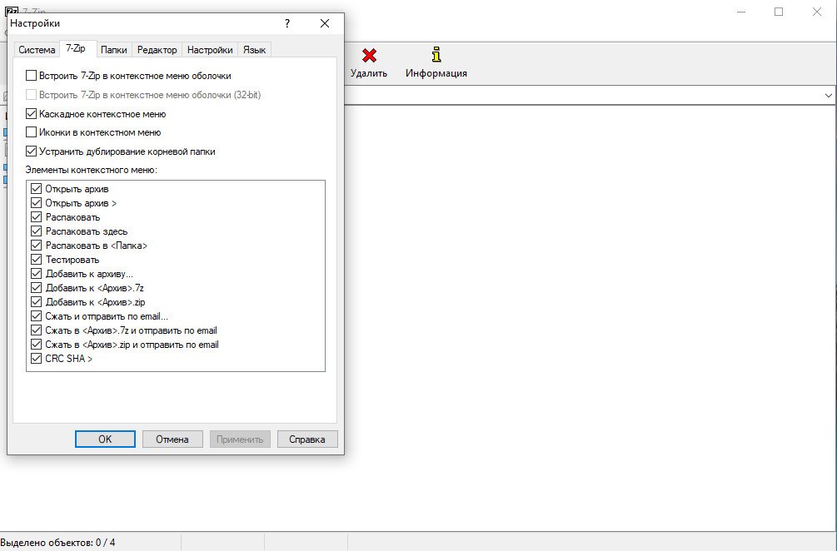Uncheck the Распаковать menu item
The image size is (837, 551).
tap(37, 217)
